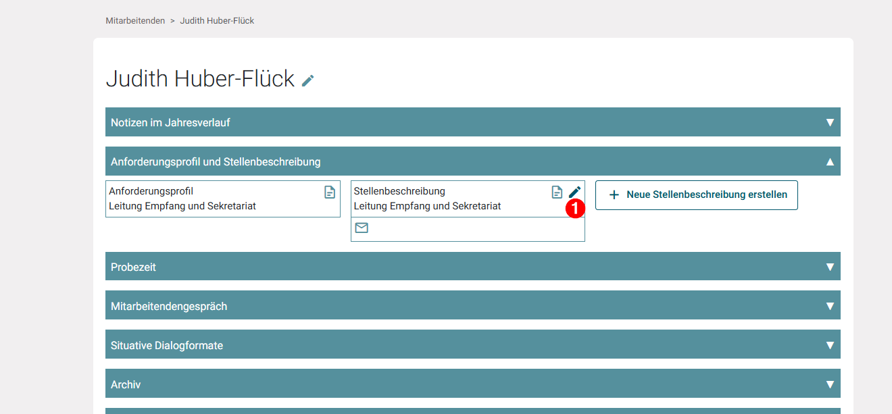
Task: Click the envelope icon below Stellenbeschreibung
Action: click(362, 228)
